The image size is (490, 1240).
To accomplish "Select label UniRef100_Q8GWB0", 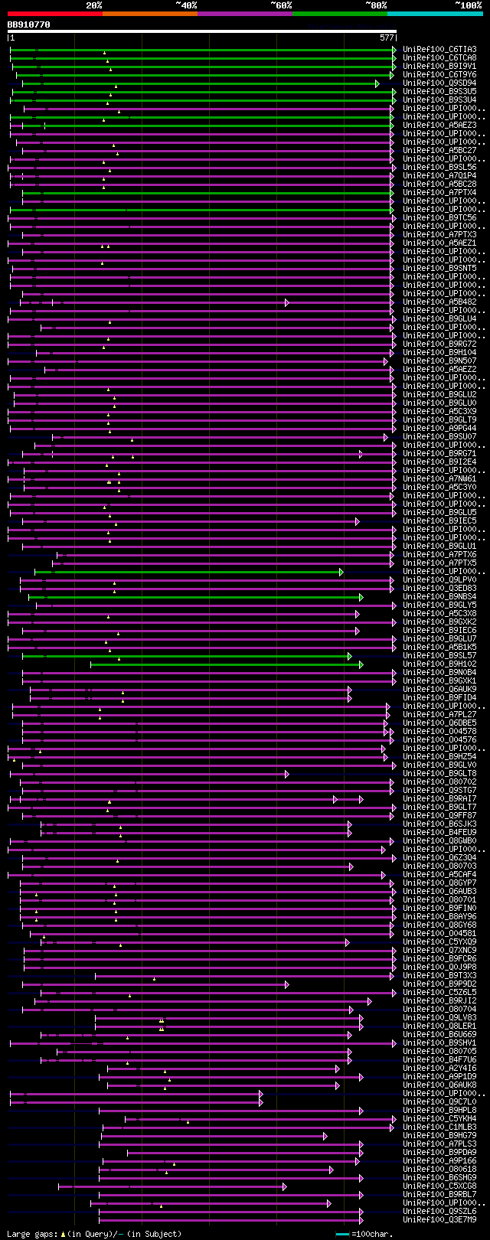I will (439, 841).
